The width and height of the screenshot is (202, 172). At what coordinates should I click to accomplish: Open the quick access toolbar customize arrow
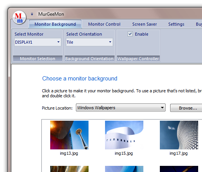(x=32, y=14)
